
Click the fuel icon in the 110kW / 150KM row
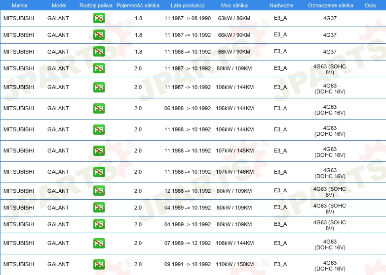pos(99,264)
